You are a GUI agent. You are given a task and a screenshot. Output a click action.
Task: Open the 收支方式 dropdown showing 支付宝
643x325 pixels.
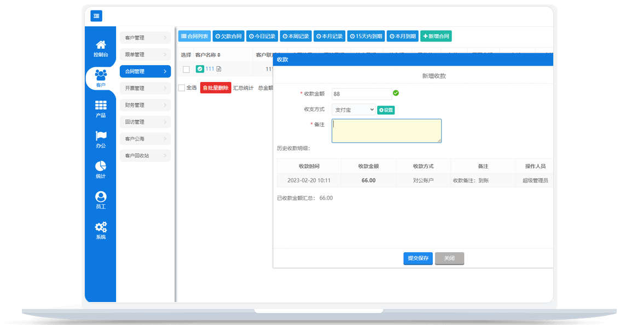354,109
